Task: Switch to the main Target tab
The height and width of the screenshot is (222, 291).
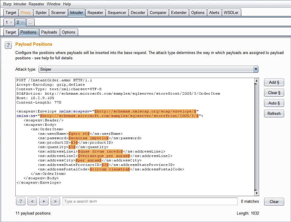Action: pos(11,13)
